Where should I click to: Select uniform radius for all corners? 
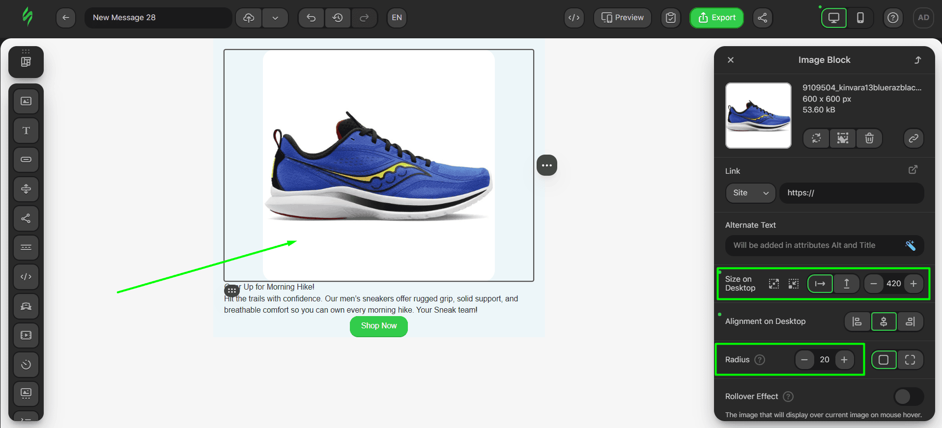(x=884, y=360)
